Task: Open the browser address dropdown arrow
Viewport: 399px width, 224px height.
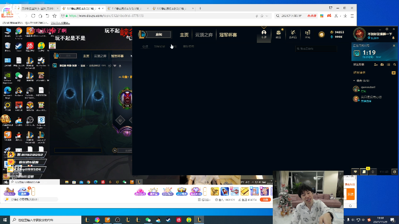Action: (x=267, y=16)
